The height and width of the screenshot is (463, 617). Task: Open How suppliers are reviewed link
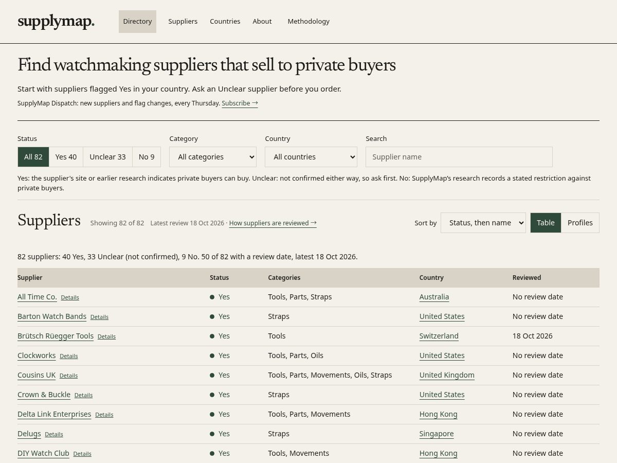273,223
